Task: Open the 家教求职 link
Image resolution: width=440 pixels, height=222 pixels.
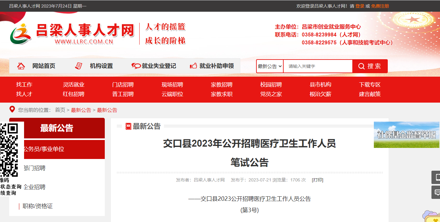Action: click(x=222, y=94)
